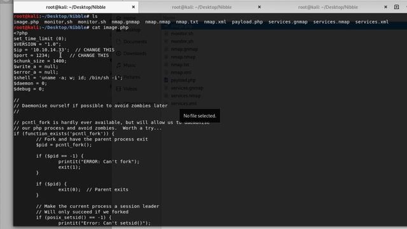This screenshot has width=407, height=229.
Task: Click nmap.gnmap in the terminal ls output
Action: coord(126,22)
